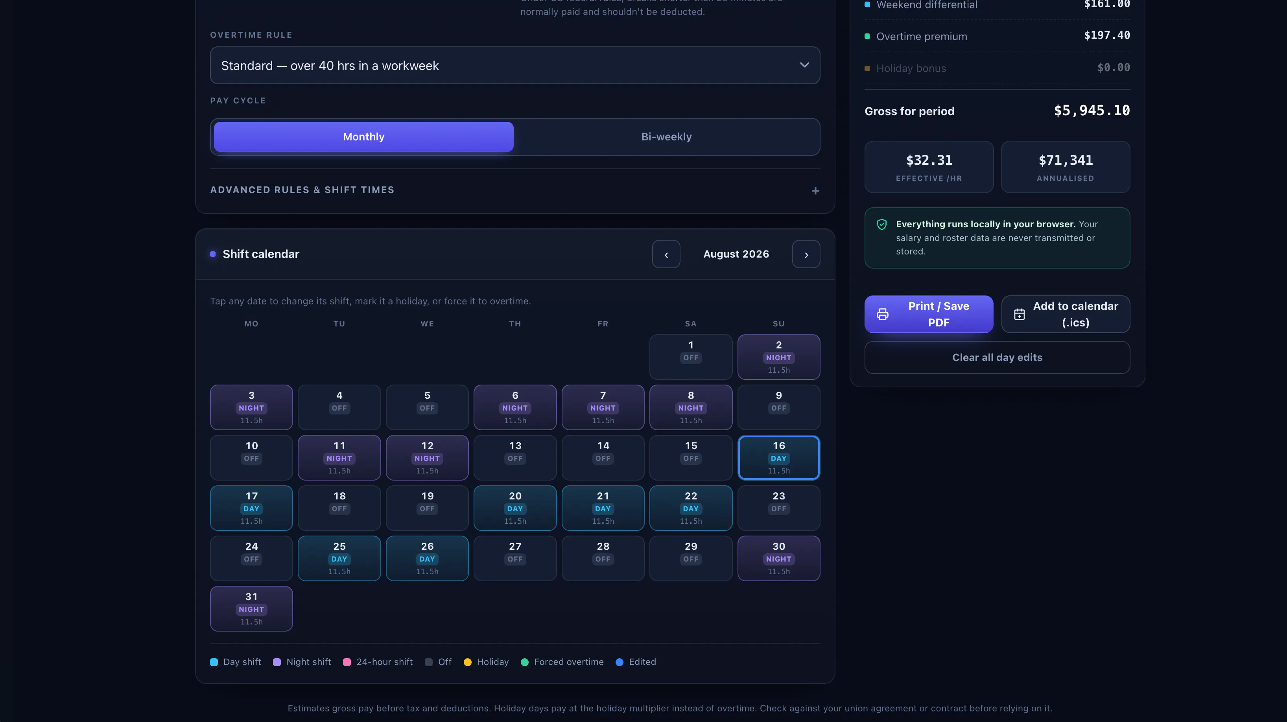Edit night shift on August 8
The width and height of the screenshot is (1287, 722).
(x=690, y=408)
